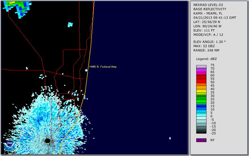The width and height of the screenshot is (249, 156).
Task: Click the 'Legend: dBZ' heading
Action: tap(206, 59)
